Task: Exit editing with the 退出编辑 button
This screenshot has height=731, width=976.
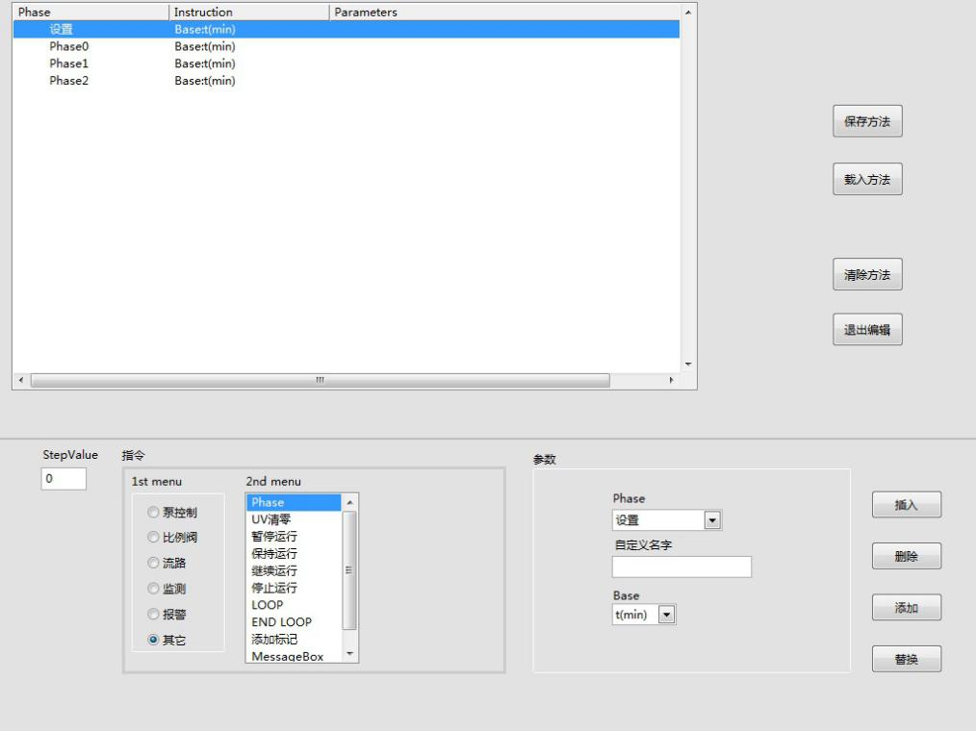Action: coord(866,330)
